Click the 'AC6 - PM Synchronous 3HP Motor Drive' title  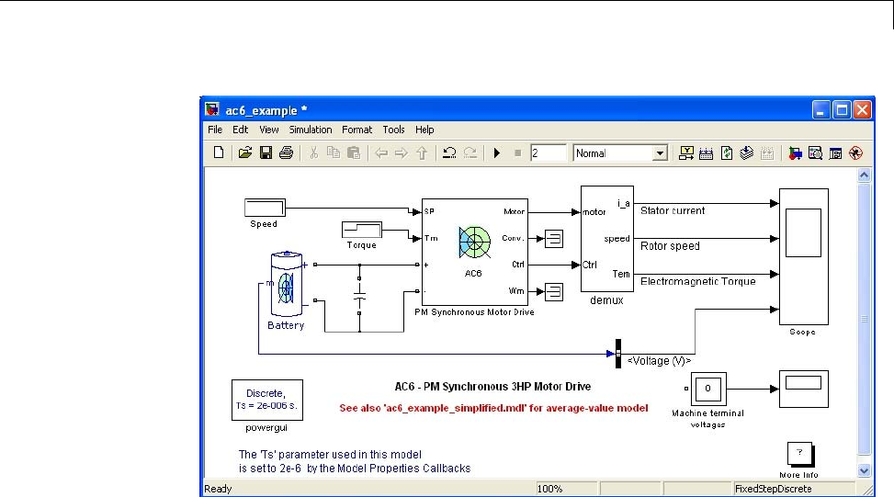pyautogui.click(x=492, y=387)
